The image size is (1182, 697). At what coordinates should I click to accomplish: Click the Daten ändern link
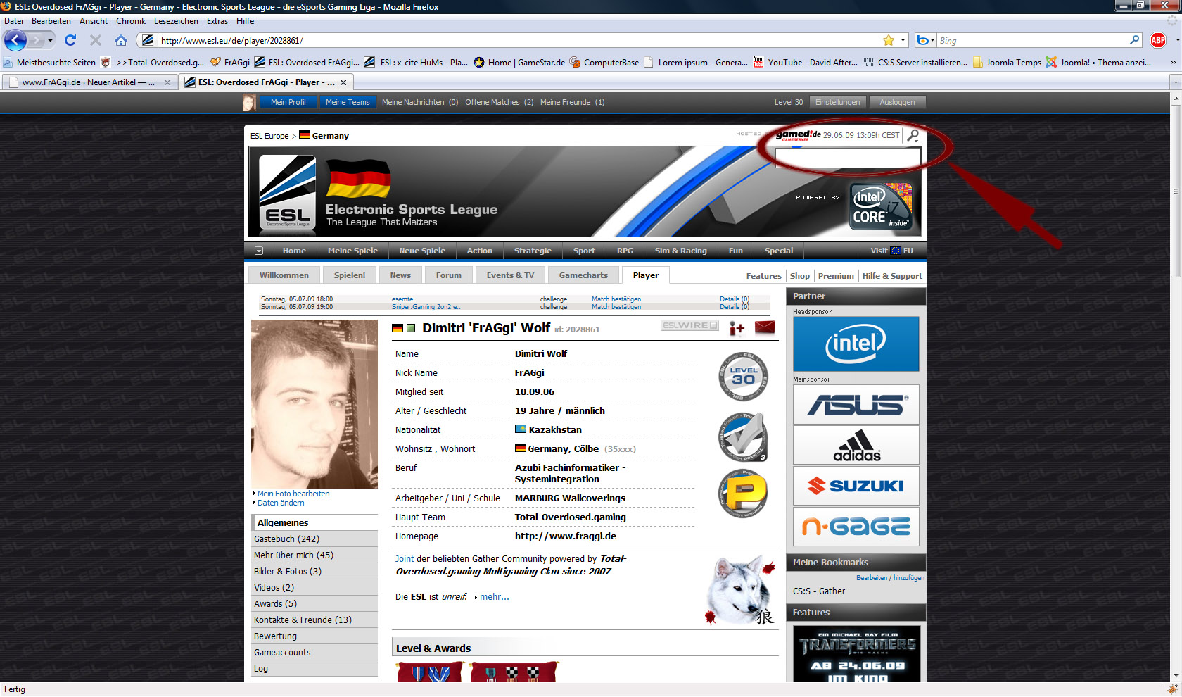pos(281,503)
